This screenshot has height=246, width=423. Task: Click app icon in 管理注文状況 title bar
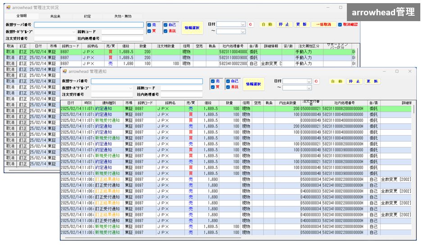[x=9, y=8]
